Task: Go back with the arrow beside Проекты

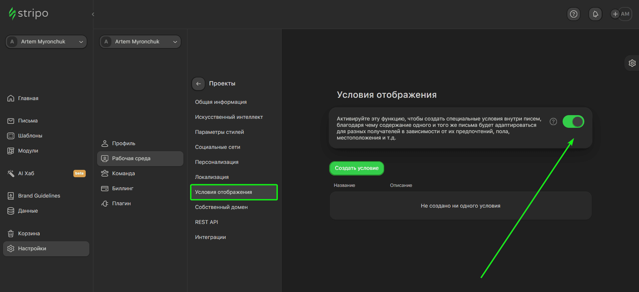Action: 198,84
